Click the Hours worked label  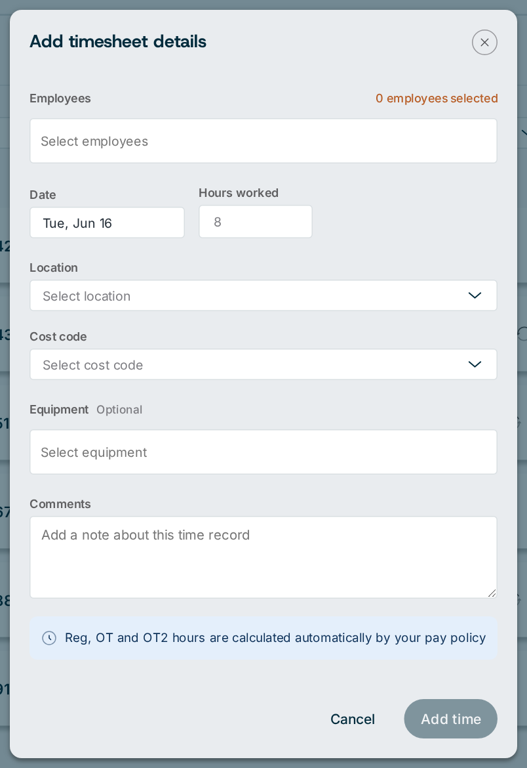tap(239, 193)
